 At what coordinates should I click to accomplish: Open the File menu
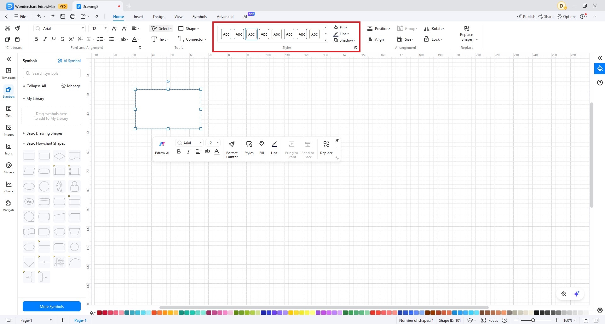pos(20,16)
